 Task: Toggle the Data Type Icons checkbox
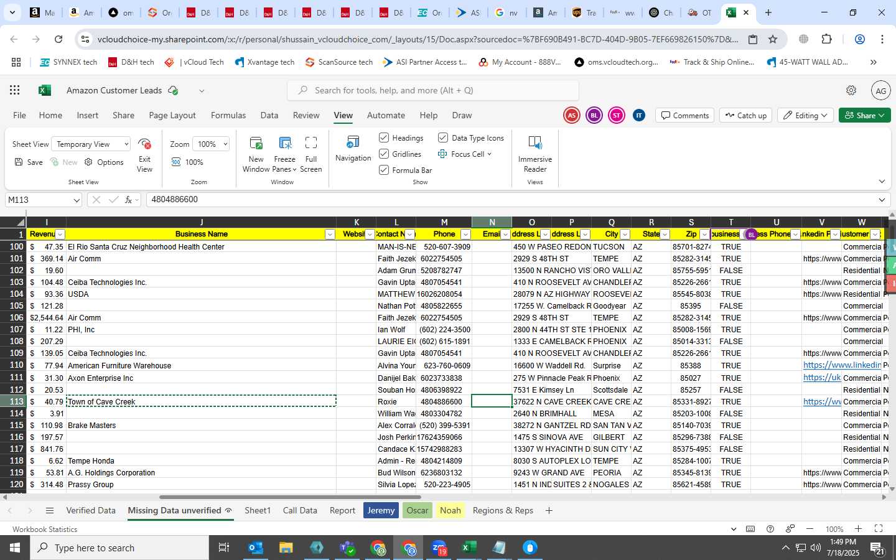[x=443, y=138]
